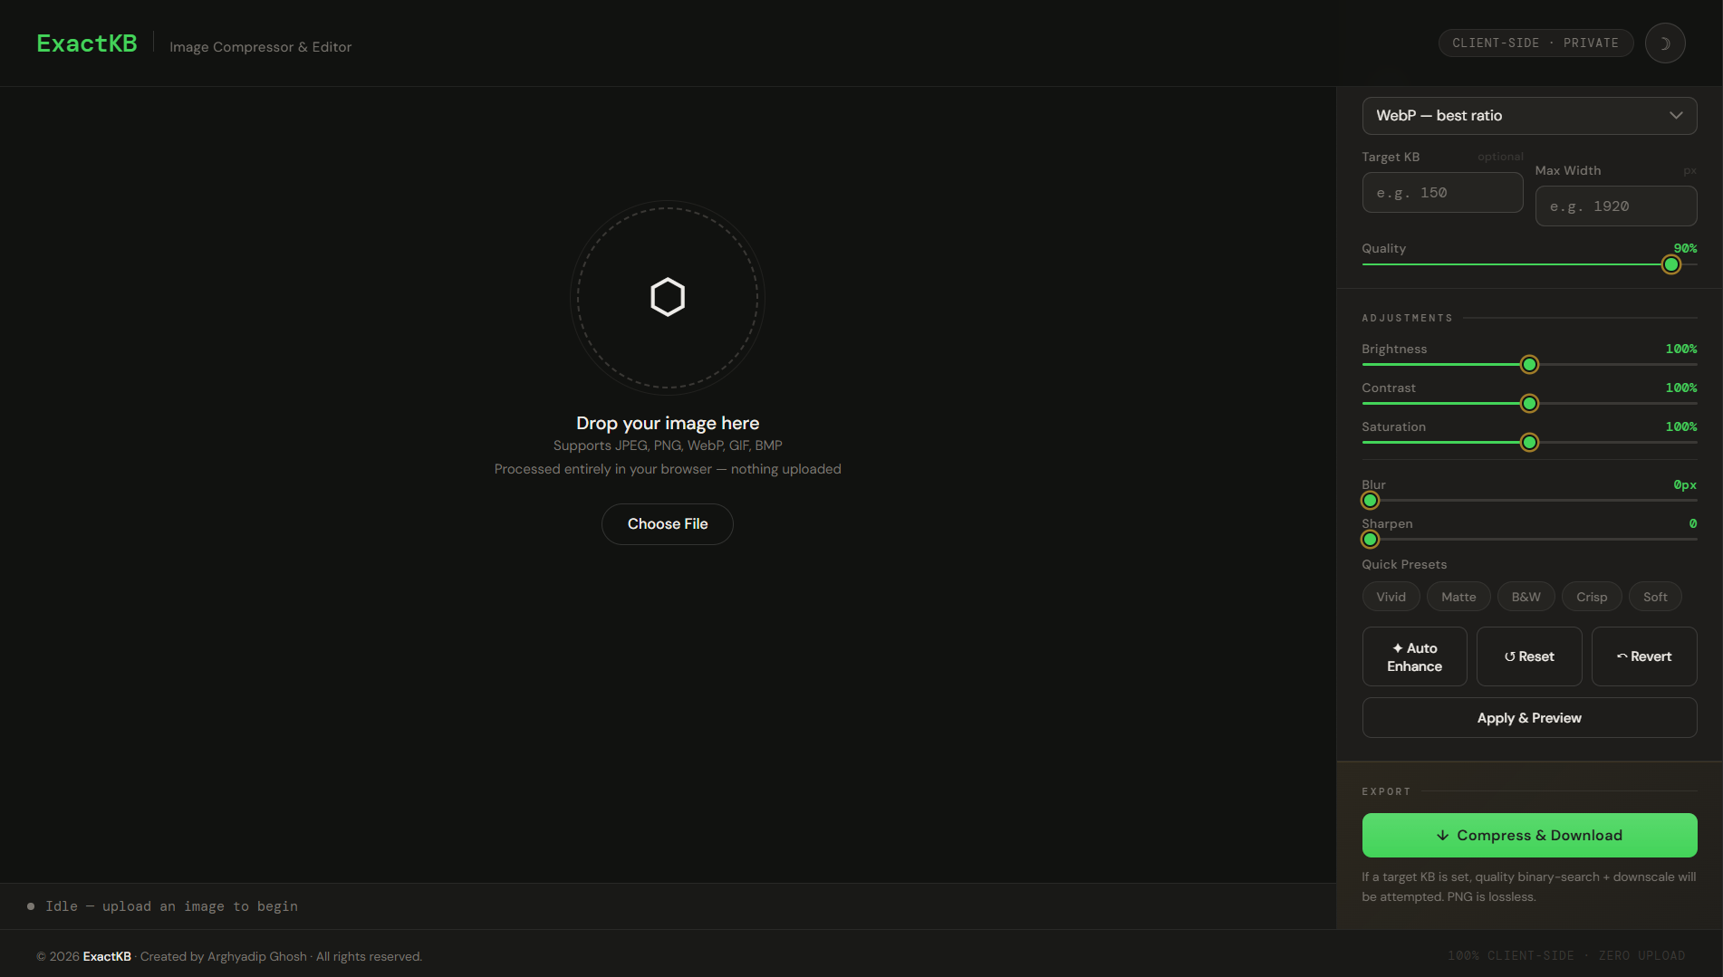Screen dimensions: 1723x977
Task: Toggle dark mode with the moon icon
Action: pyautogui.click(x=1664, y=43)
